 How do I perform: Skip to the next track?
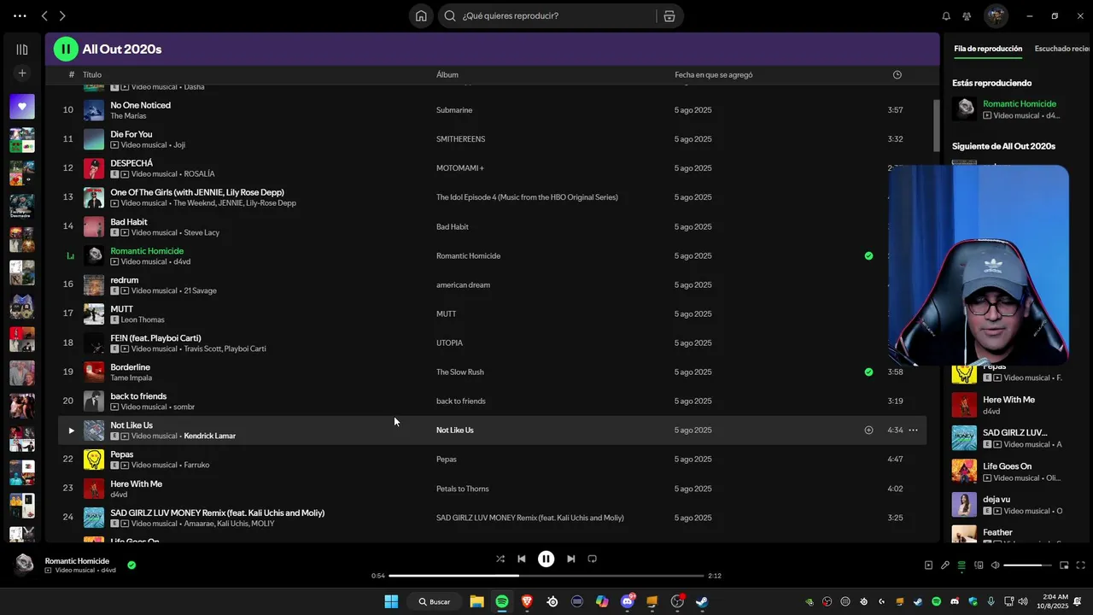(570, 559)
